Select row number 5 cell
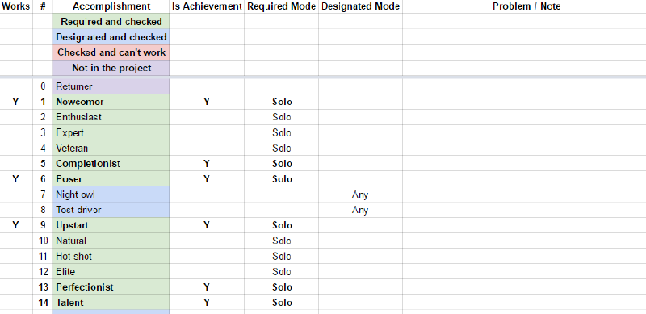646x314 pixels. pos(43,164)
